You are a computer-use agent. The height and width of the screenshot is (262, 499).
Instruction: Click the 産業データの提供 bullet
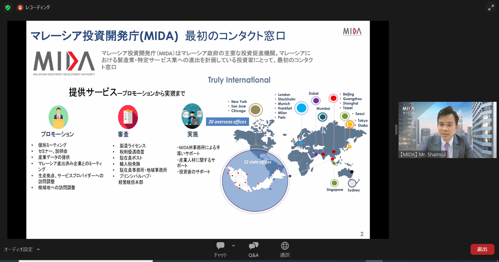pos(54,157)
